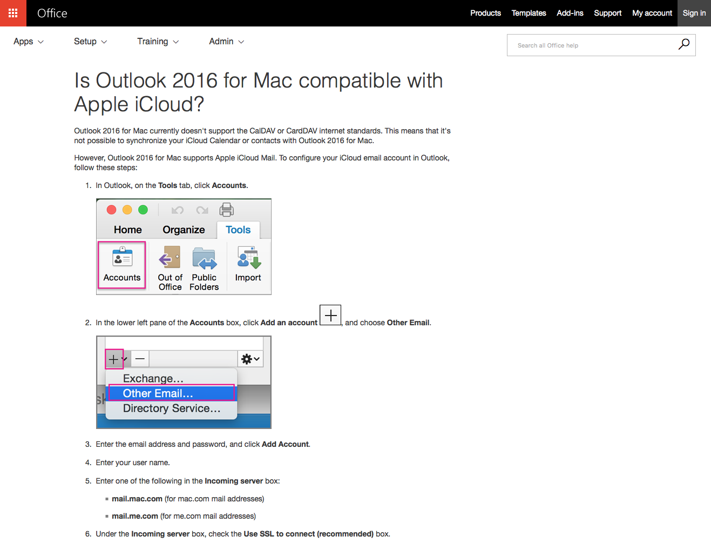The image size is (711, 543).
Task: Click the Other Email menu screenshot image
Action: 184,383
